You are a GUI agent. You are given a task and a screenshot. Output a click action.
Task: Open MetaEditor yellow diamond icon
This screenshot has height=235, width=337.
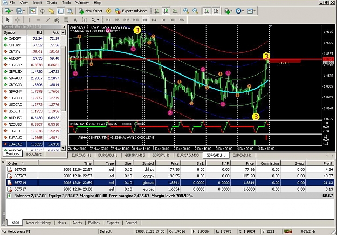108,11
